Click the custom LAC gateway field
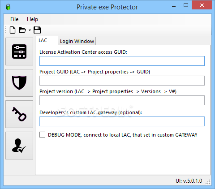Image resolution: width=215 pixels, height=189 pixels. pos(122,121)
